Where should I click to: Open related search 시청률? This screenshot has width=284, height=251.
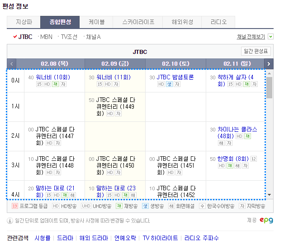pyautogui.click(x=43, y=238)
